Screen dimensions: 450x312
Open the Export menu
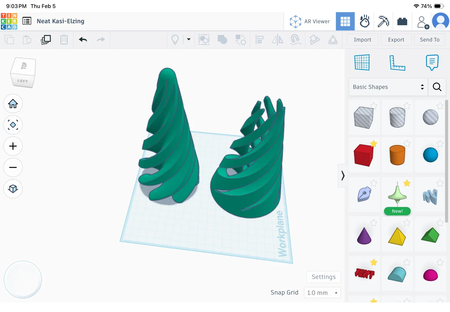[396, 40]
